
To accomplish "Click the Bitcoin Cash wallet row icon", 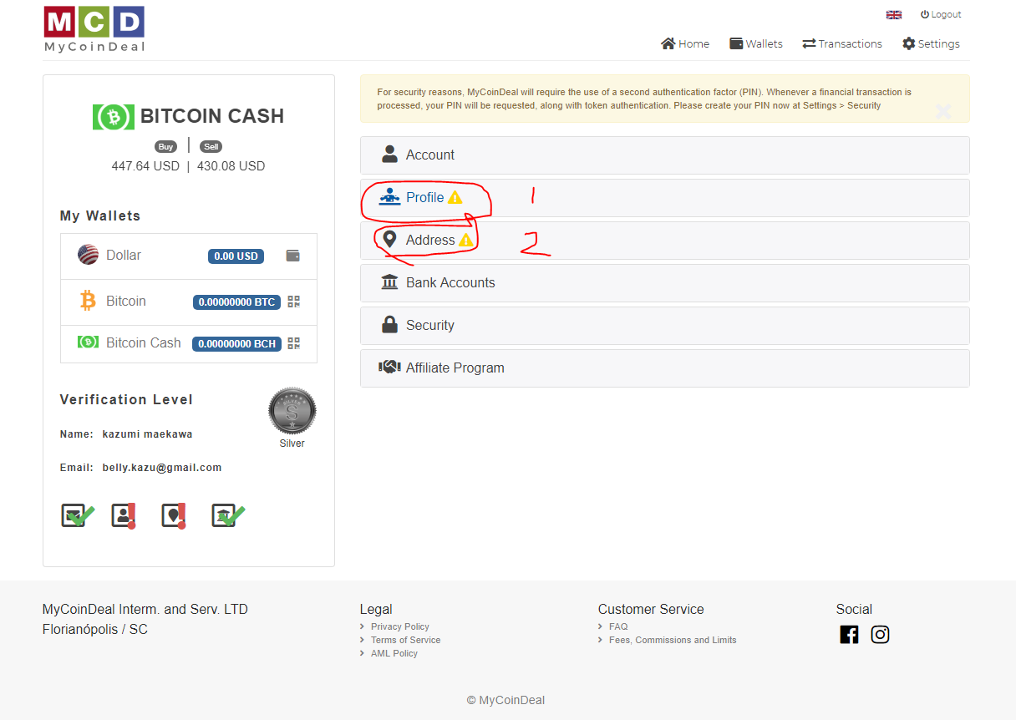I will pyautogui.click(x=88, y=342).
